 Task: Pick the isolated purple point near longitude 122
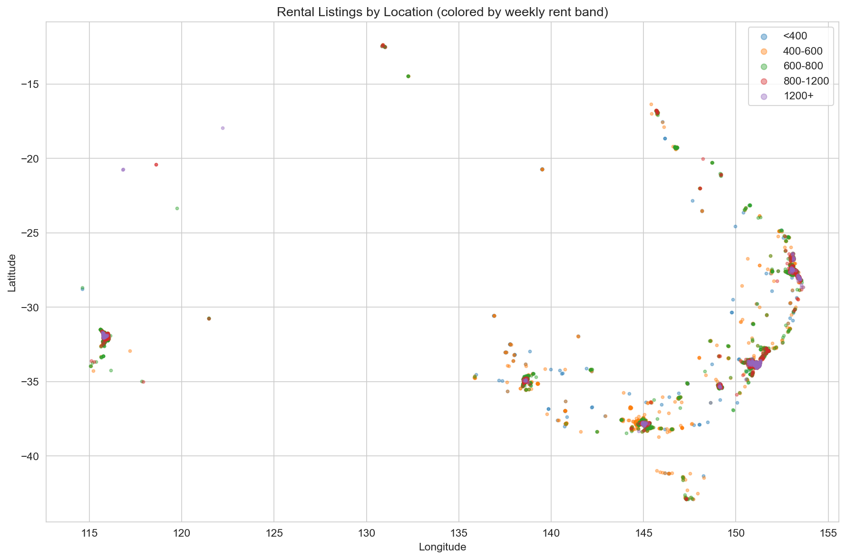click(223, 128)
